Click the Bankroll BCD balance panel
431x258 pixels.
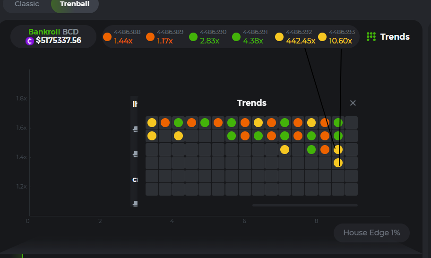coord(53,36)
